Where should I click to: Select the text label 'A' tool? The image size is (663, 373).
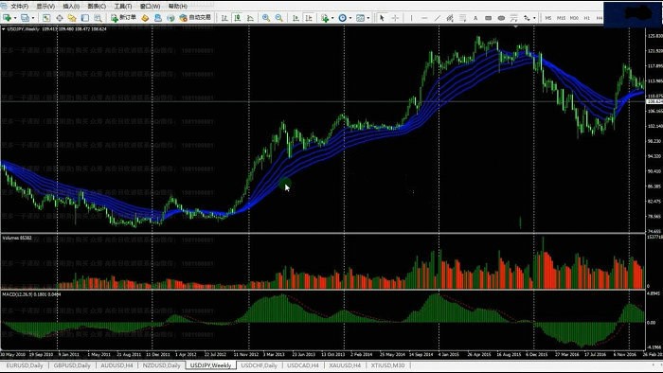[x=475, y=18]
